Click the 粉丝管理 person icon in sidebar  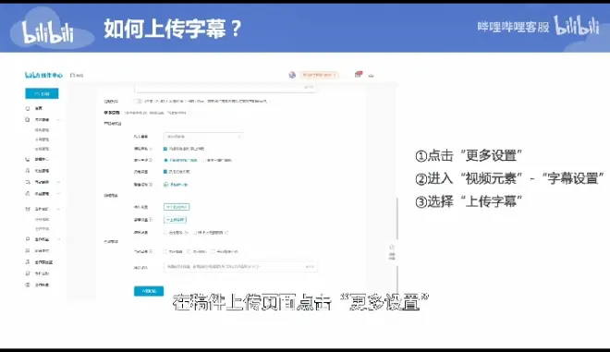(x=28, y=170)
